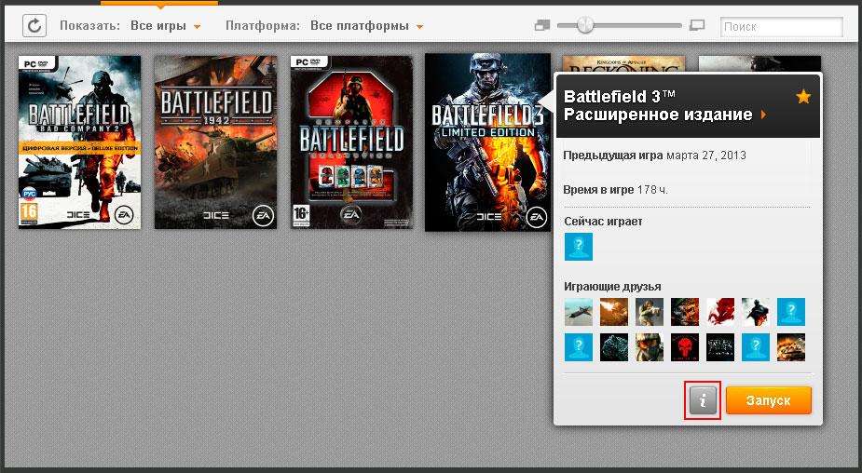Click the last unknown avatar in first friends row
Screen dimensions: 862x473
tap(791, 312)
